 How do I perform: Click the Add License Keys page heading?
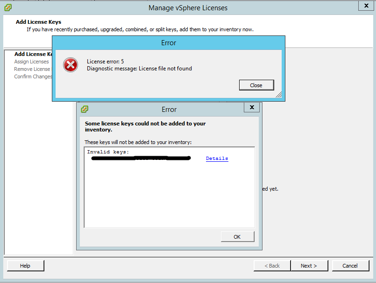tap(39, 22)
